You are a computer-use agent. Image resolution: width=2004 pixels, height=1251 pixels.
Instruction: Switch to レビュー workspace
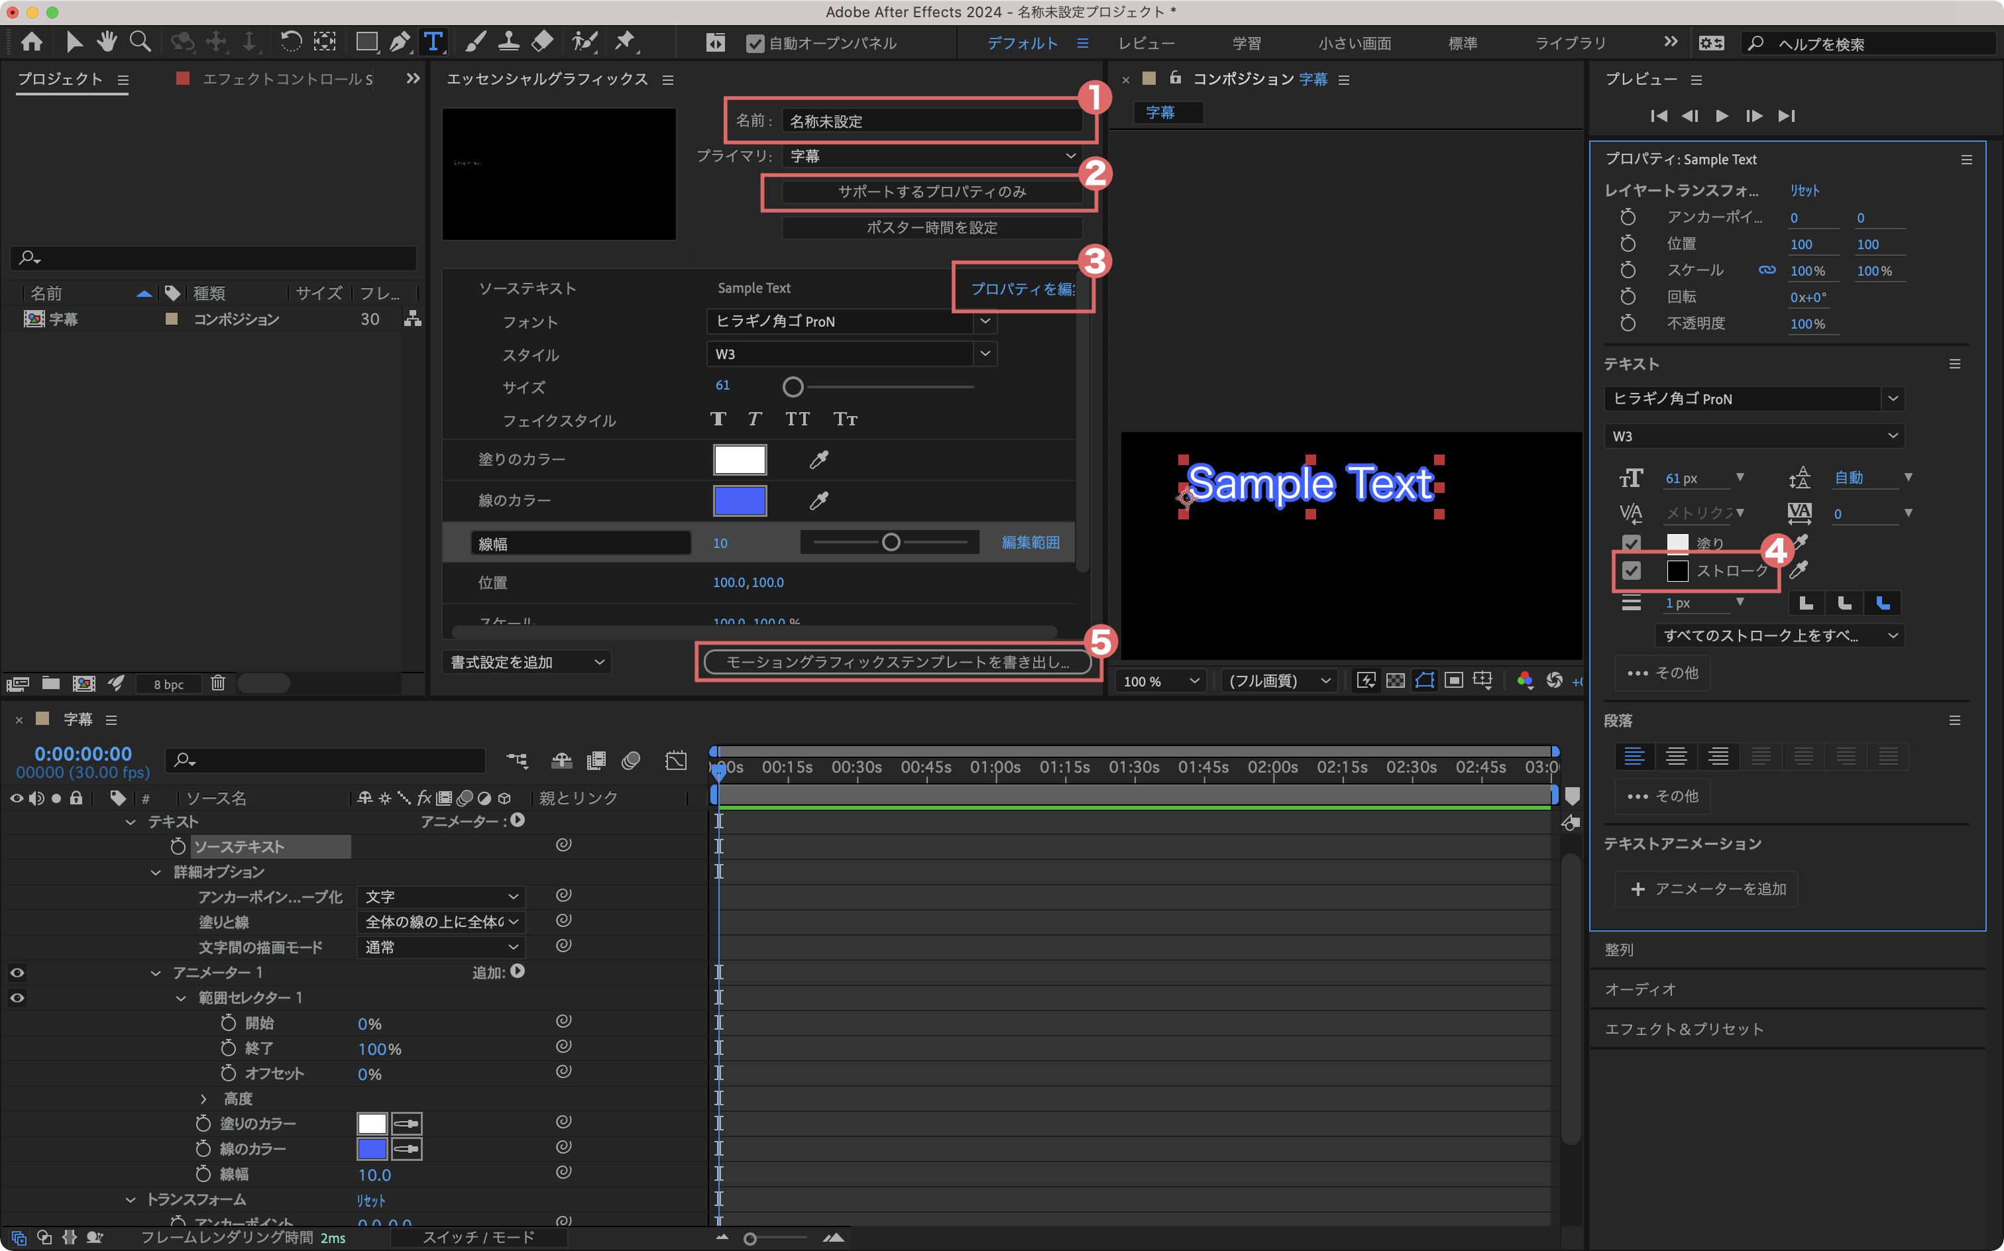pyautogui.click(x=1146, y=43)
